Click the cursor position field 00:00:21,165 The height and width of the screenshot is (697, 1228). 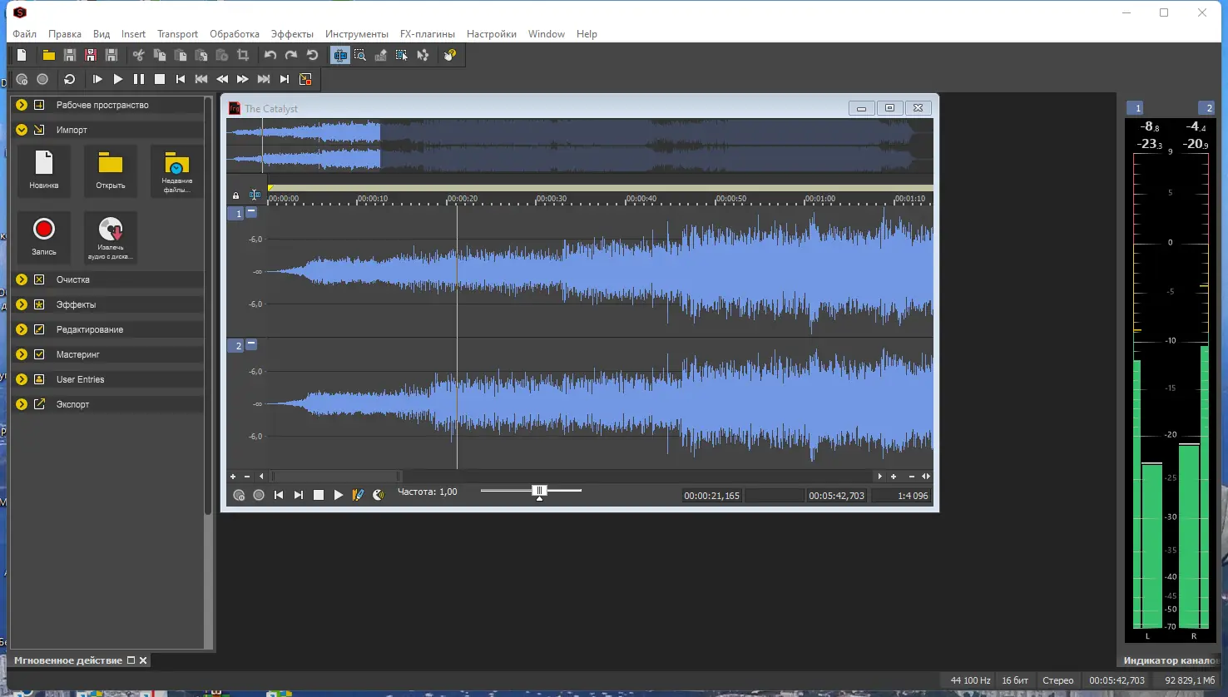(x=711, y=496)
